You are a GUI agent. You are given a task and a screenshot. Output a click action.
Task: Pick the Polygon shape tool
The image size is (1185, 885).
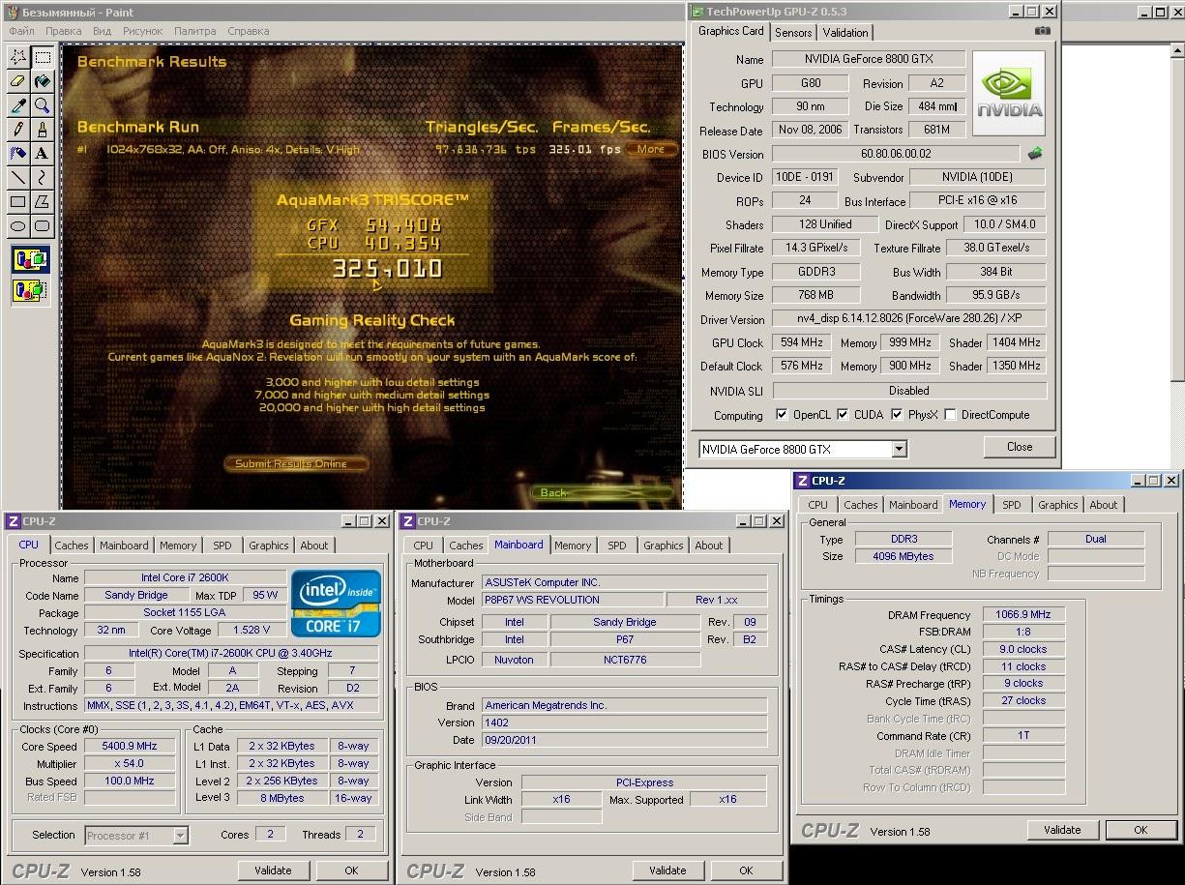(43, 202)
